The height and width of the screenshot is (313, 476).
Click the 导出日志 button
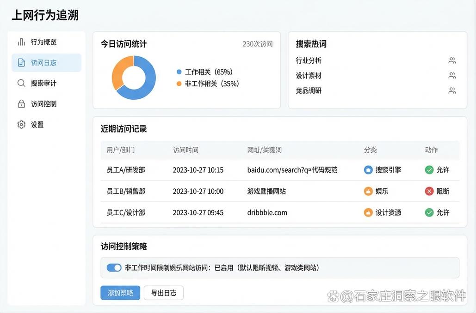click(164, 293)
